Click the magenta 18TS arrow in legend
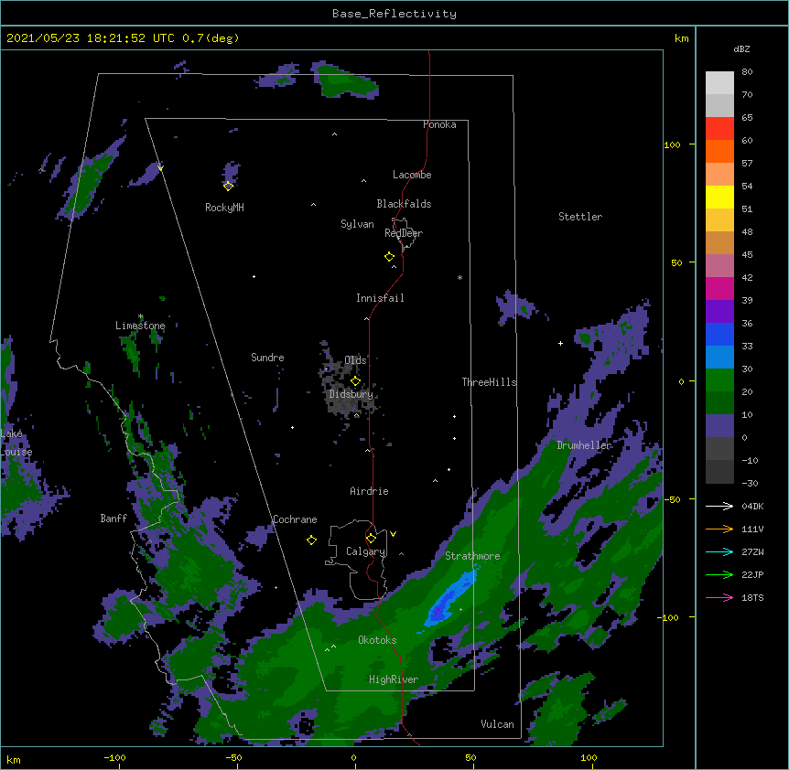 (719, 597)
